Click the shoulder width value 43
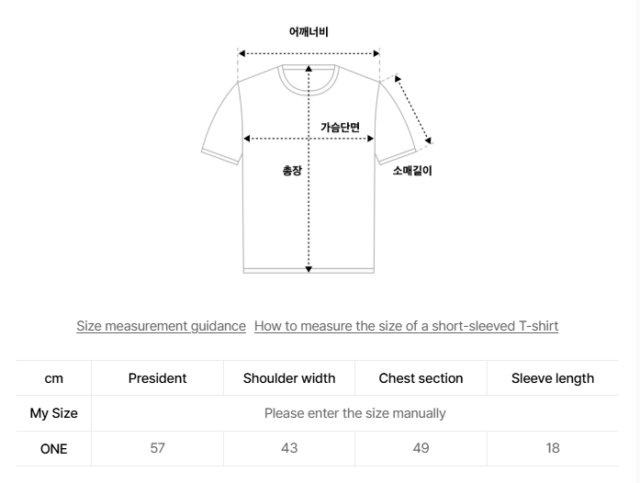 tap(289, 449)
